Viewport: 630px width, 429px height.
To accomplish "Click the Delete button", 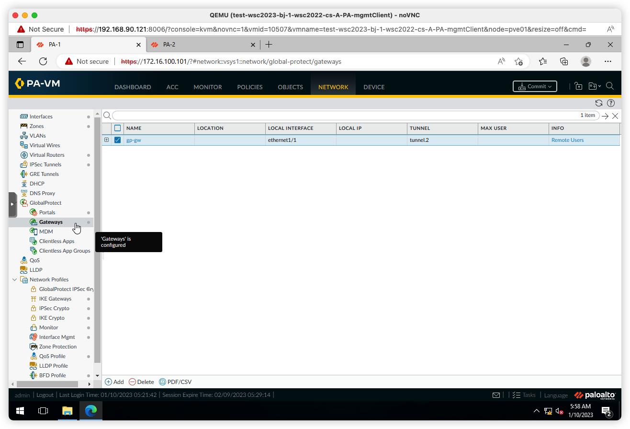I will click(x=141, y=382).
